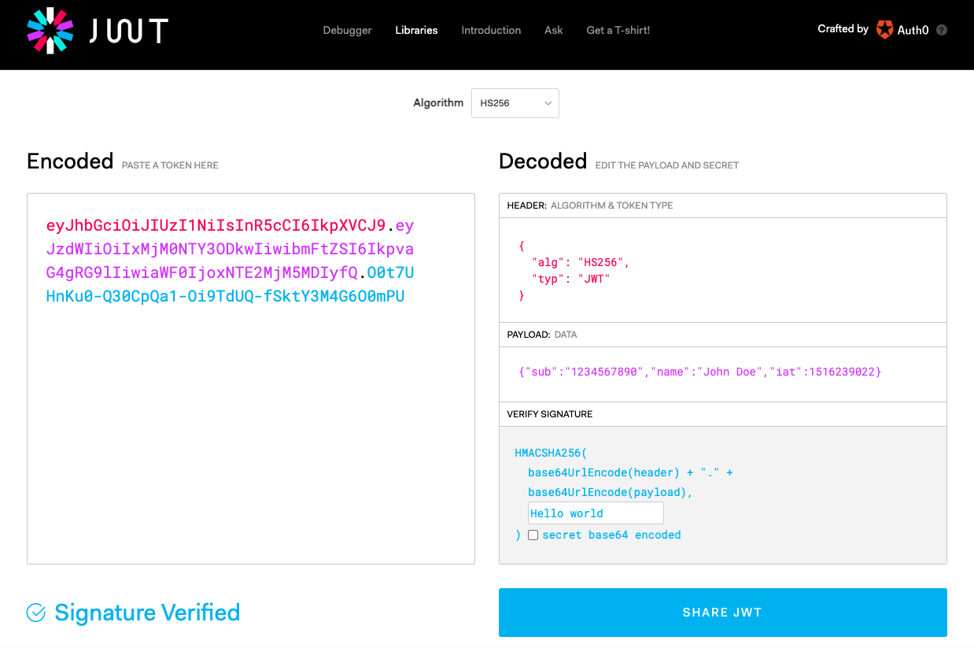Click the JWT wordmark text in header
Image resolution: width=974 pixels, height=648 pixels.
click(128, 31)
